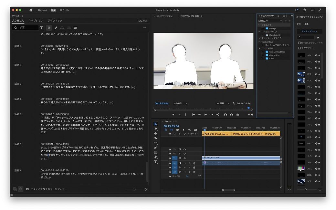Switch to ソース:(クリップなし) panel tab
This screenshot has height=210, width=336.
[163, 16]
